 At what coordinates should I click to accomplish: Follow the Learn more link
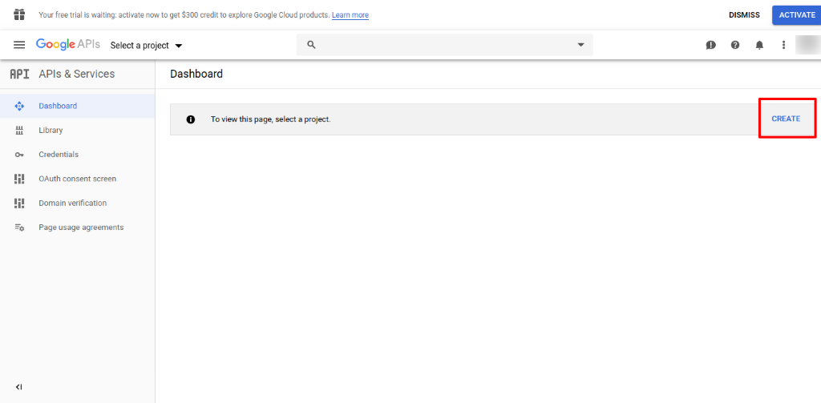tap(350, 15)
